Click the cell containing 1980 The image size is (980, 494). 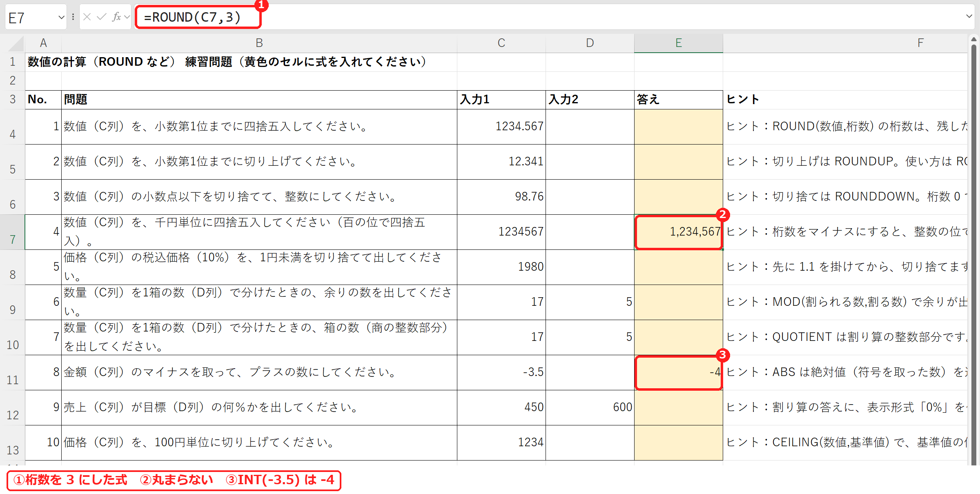coord(501,267)
